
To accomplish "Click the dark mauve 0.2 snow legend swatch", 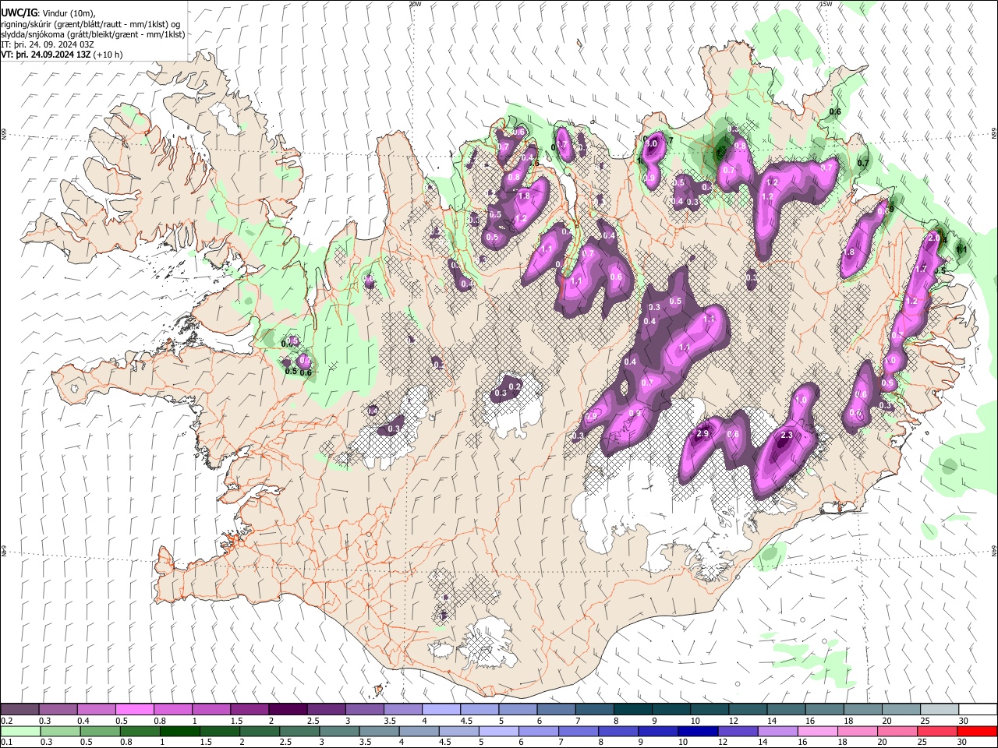I will point(20,710).
